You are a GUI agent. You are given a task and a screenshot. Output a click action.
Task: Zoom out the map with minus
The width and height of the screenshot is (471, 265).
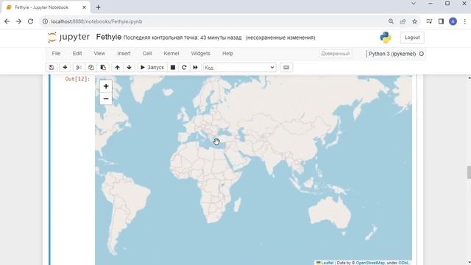pyautogui.click(x=106, y=99)
